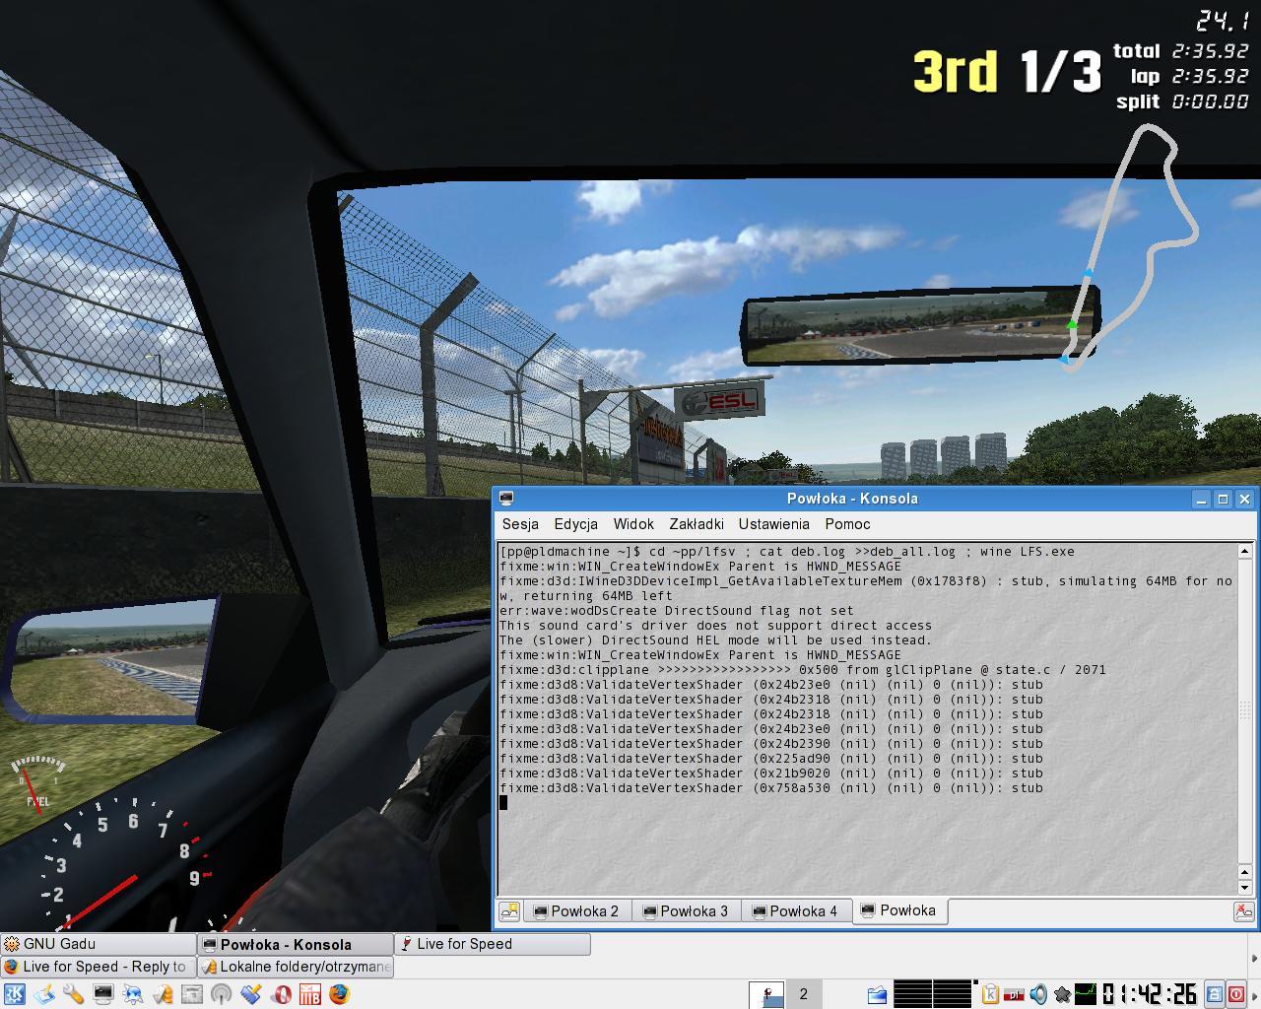1261x1009 pixels.
Task: Open the Opera browser launcher
Action: pos(281,994)
